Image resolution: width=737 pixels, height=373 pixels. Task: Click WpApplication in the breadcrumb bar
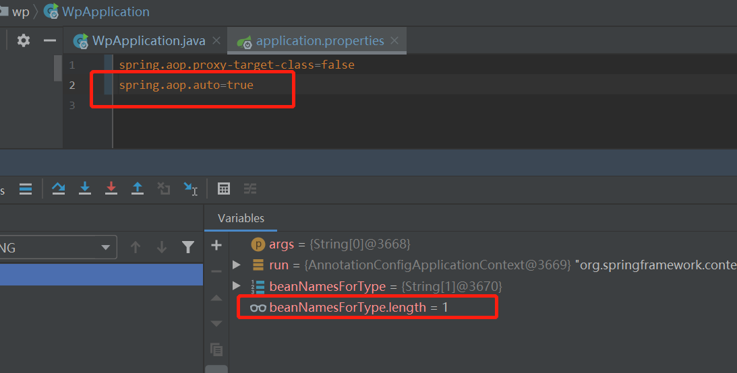pyautogui.click(x=96, y=11)
